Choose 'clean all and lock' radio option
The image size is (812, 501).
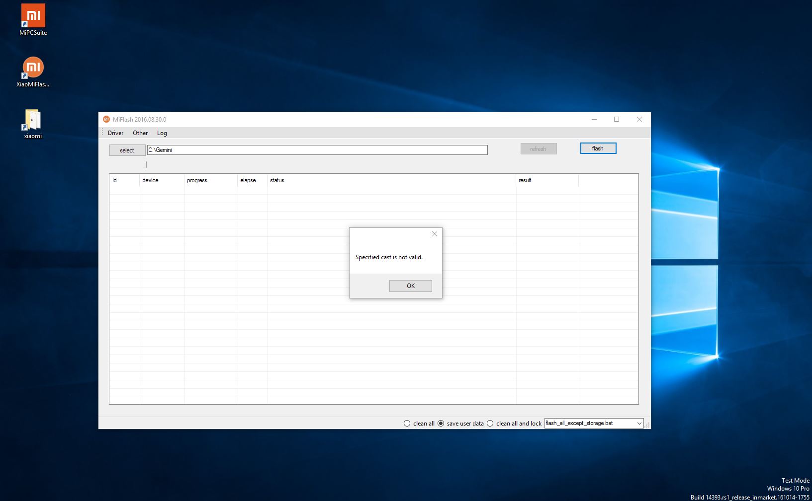click(x=490, y=424)
